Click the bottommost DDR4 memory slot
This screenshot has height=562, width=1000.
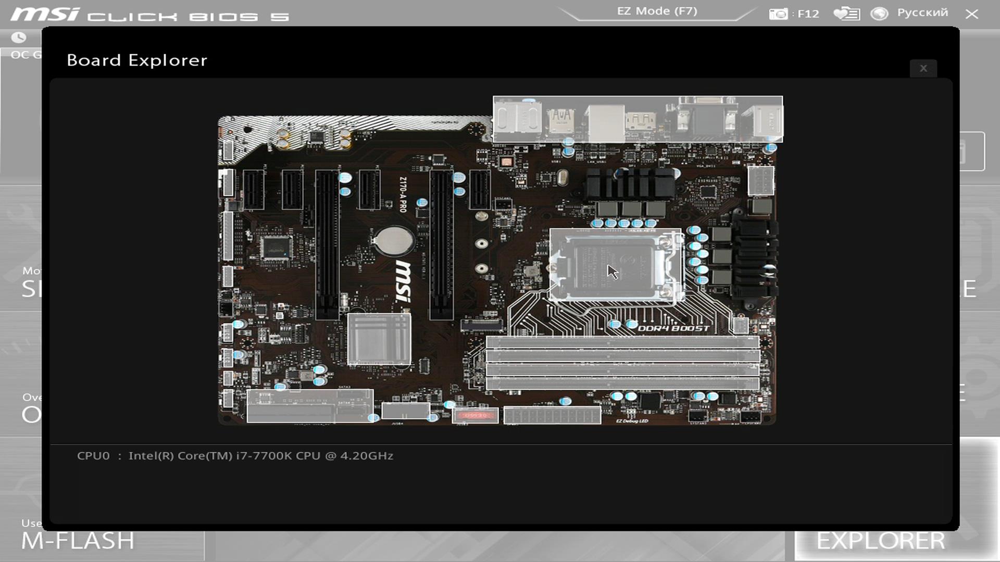pyautogui.click(x=622, y=384)
